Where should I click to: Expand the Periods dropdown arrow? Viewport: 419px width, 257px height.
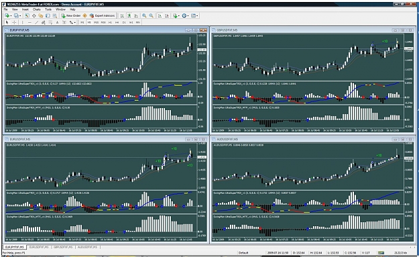(188, 16)
